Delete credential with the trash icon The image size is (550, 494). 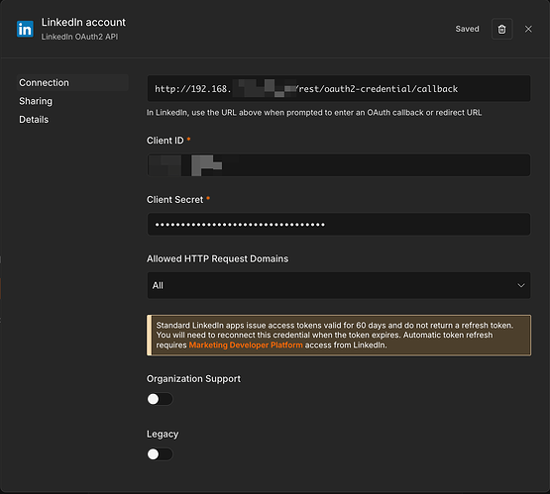tap(501, 29)
